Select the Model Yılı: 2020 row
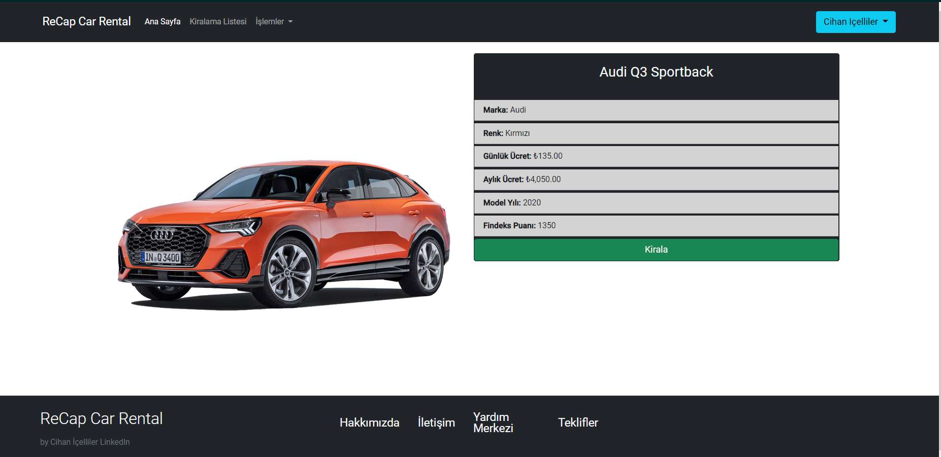 (656, 203)
